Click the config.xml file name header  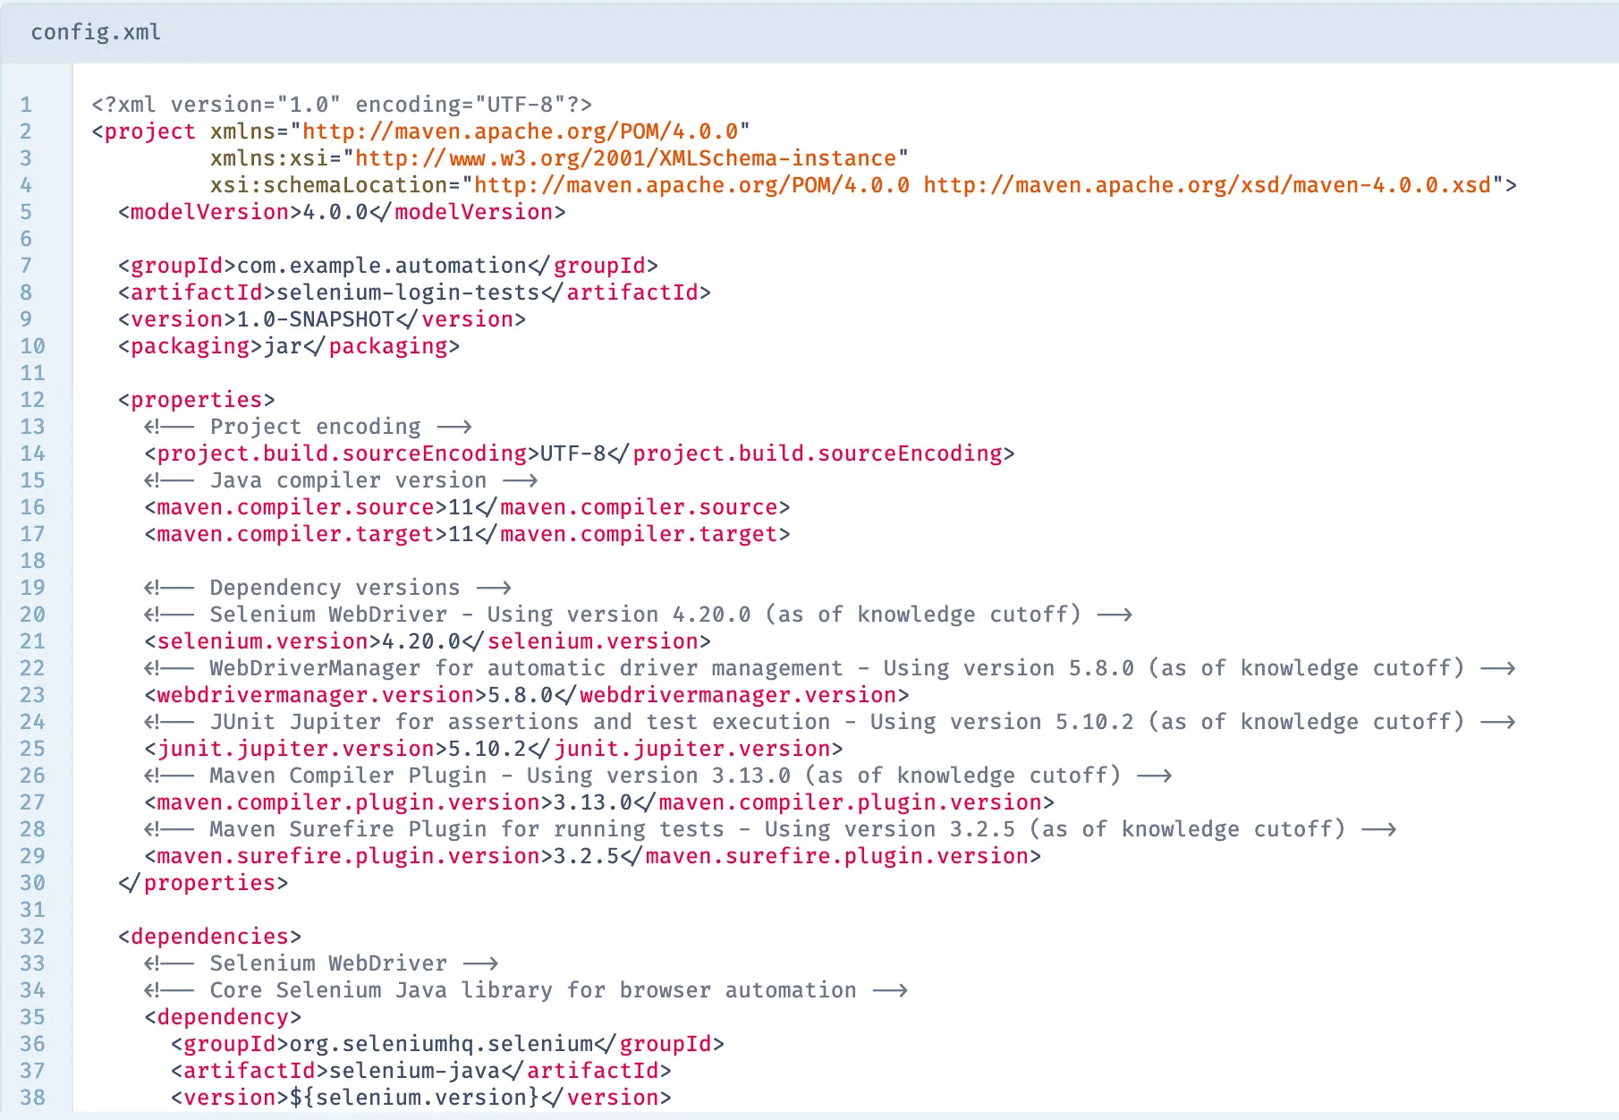click(x=96, y=32)
